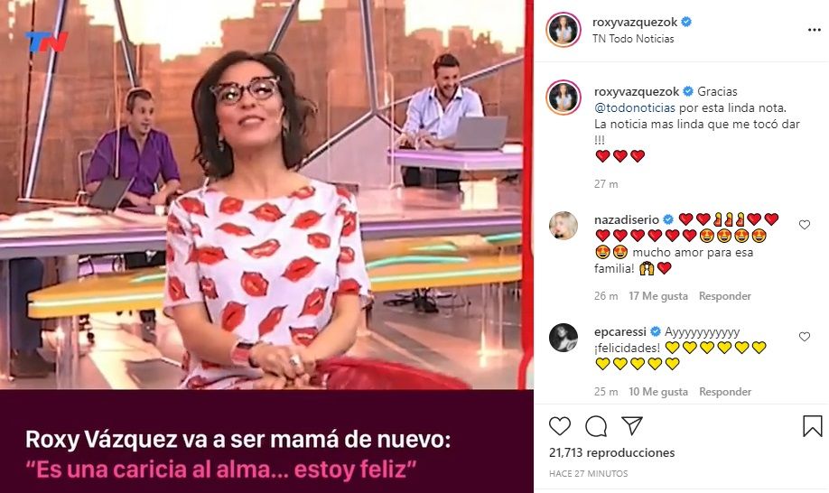Viewport: 829px width, 493px height.
Task: Open the comment bubble icon
Action: [596, 426]
